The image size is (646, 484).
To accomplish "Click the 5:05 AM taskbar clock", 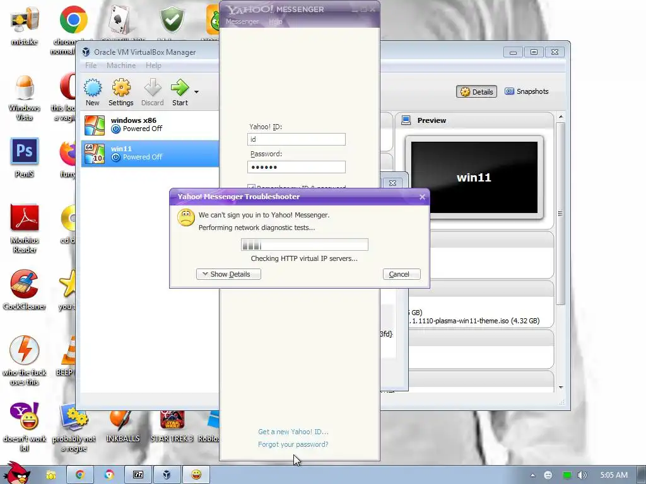I will 614,475.
